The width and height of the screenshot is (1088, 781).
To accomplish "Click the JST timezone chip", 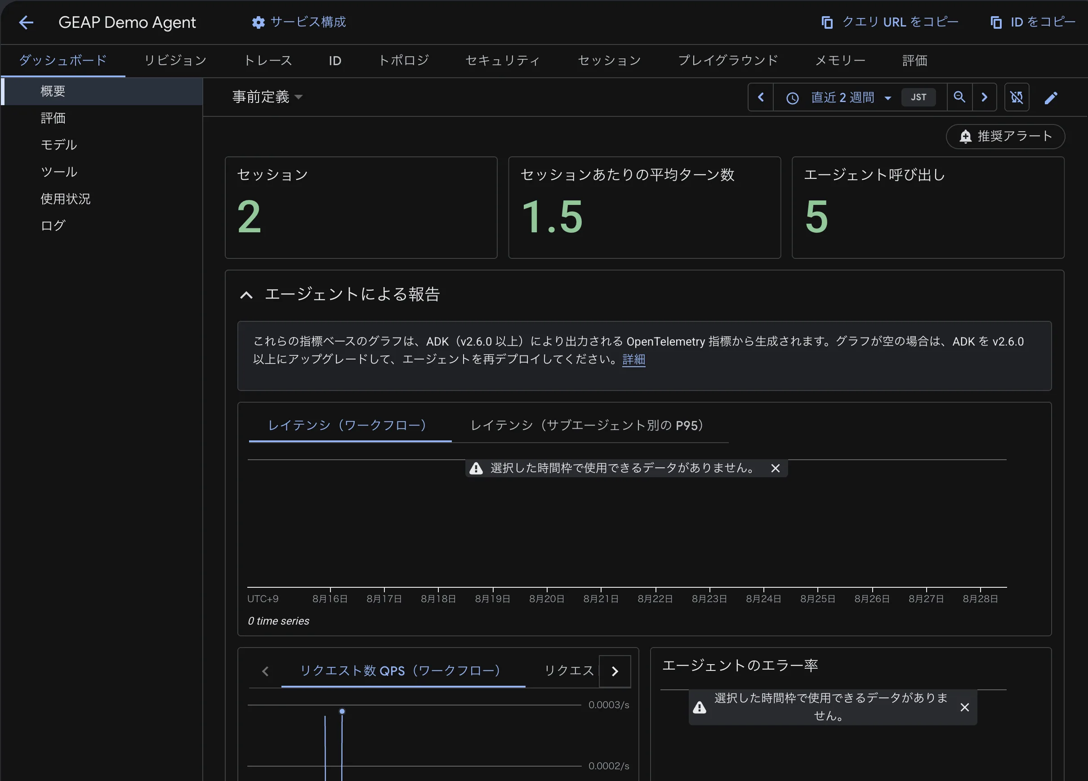I will point(918,98).
